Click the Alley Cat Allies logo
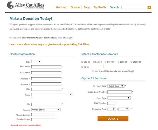This screenshot has height=130, width=158. 26,5
